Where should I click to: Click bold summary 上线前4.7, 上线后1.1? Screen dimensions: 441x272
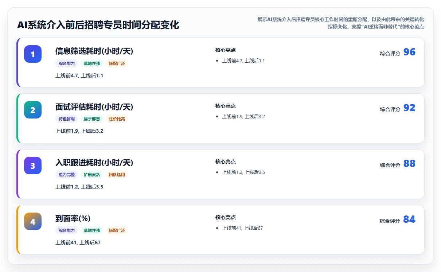coord(79,75)
